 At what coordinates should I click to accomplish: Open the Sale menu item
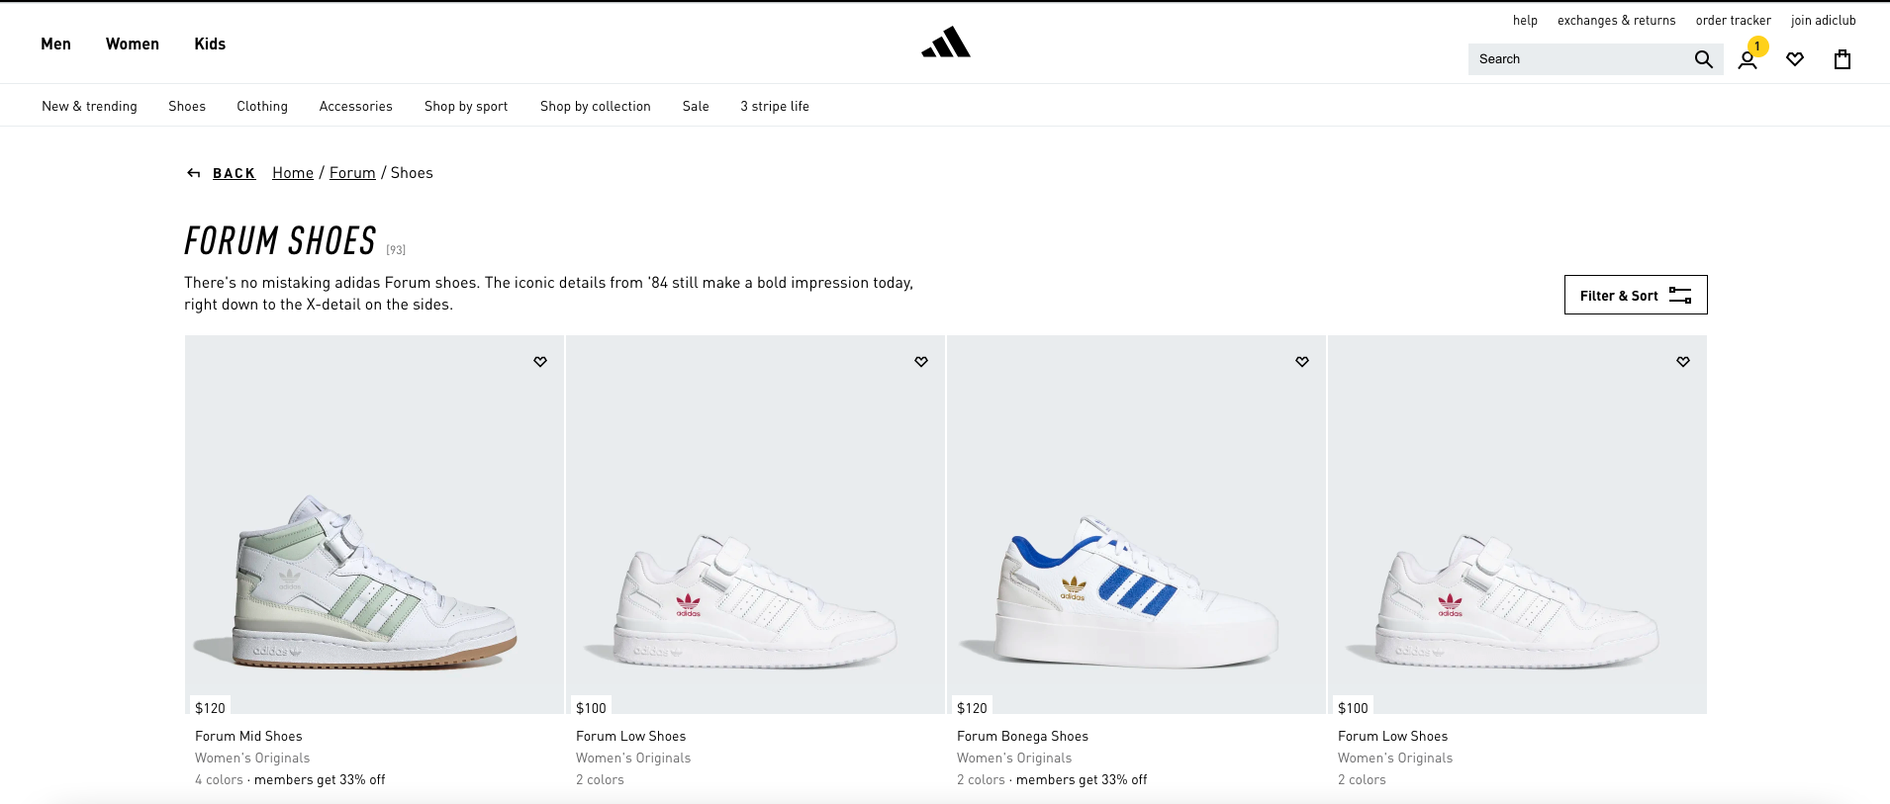pyautogui.click(x=696, y=106)
